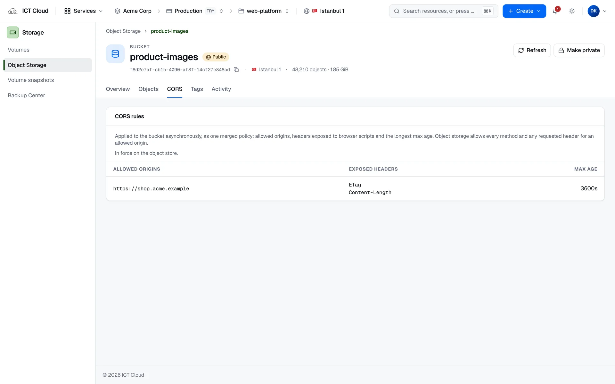Click the ETag exposed header
This screenshot has height=384, width=615.
point(355,185)
